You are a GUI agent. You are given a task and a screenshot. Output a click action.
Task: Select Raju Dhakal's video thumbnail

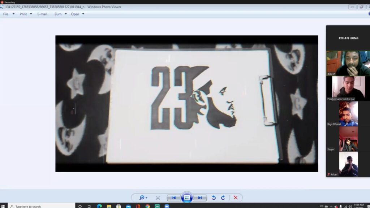(x=348, y=114)
